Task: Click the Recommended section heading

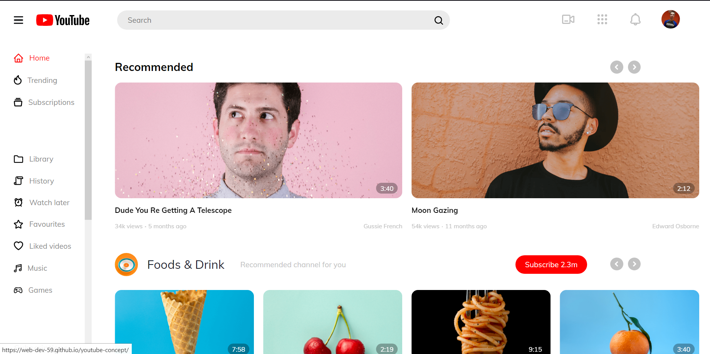Action: tap(154, 67)
